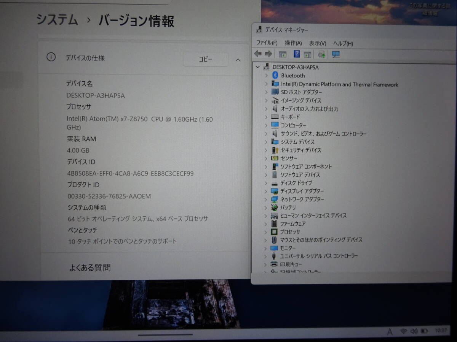Click the info icon beside デバイスの仕様

[x=51, y=57]
